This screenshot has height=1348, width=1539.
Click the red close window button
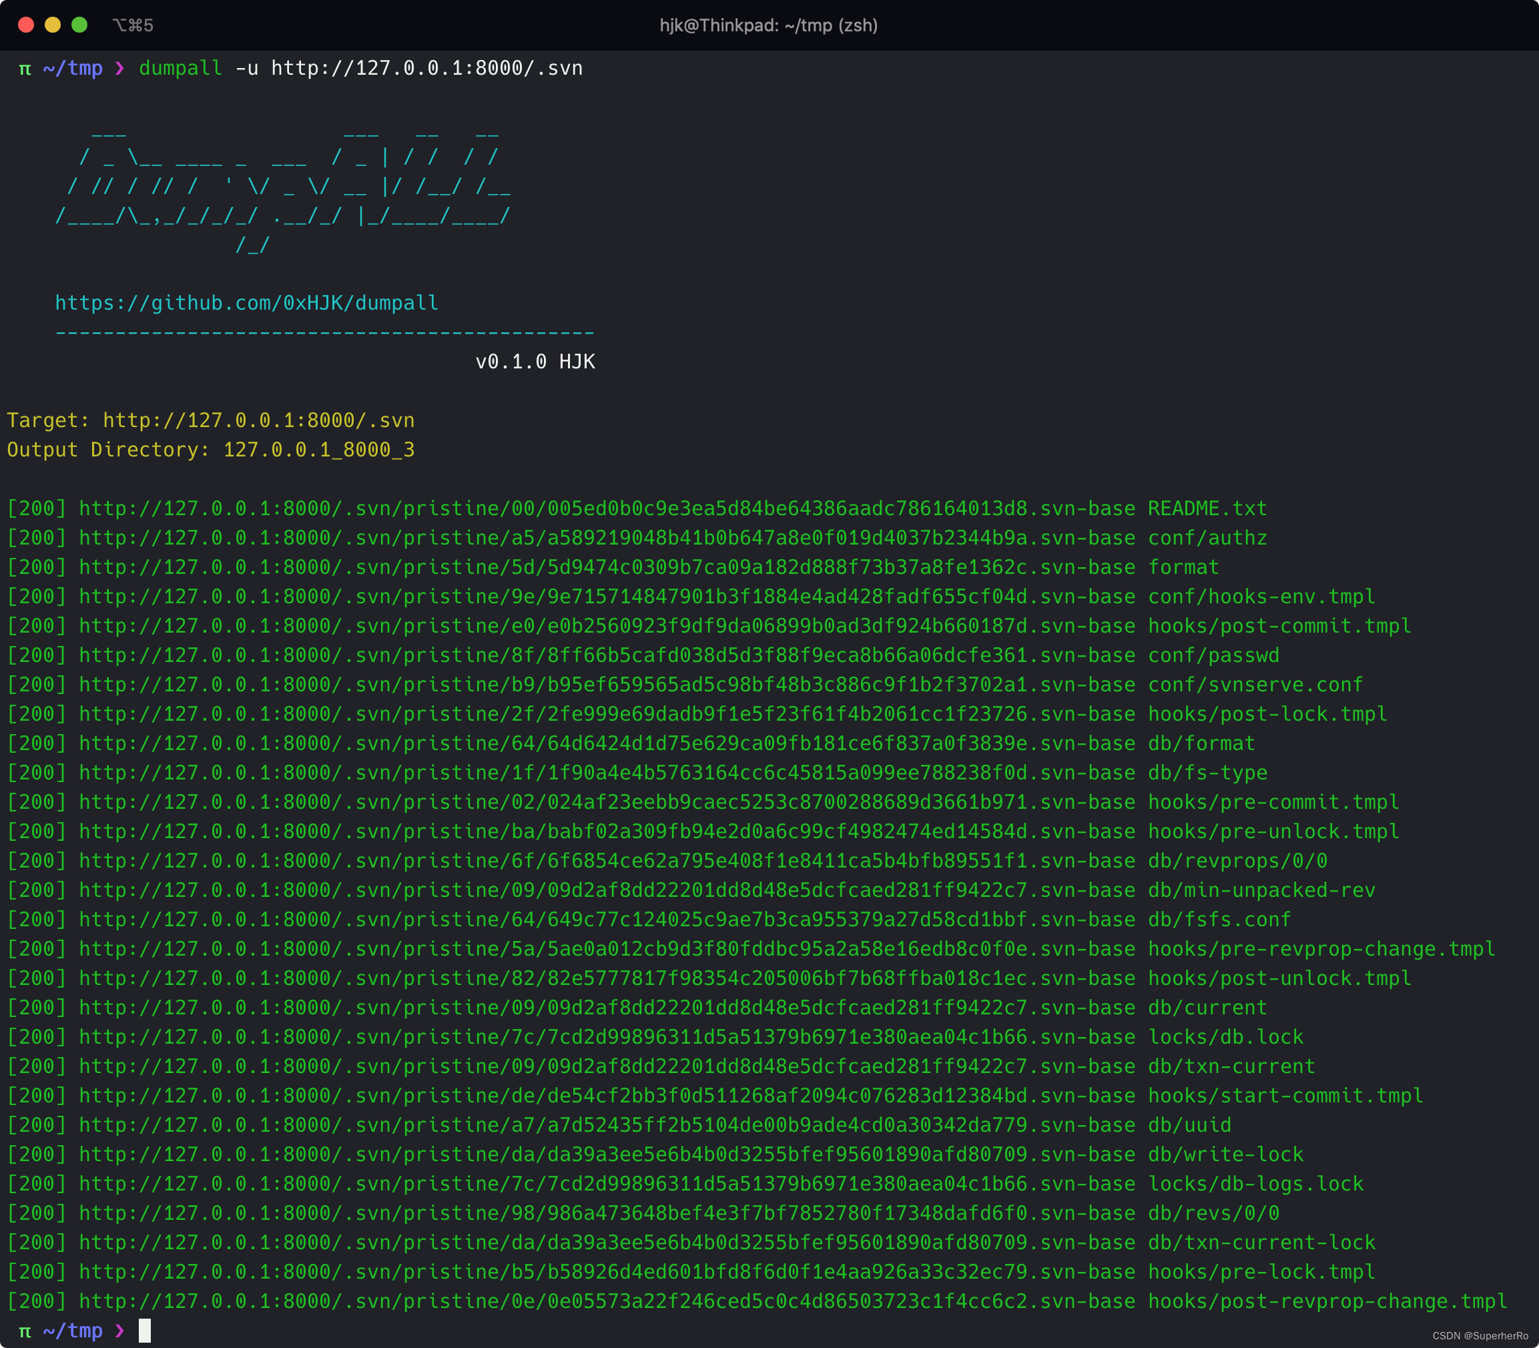(x=26, y=25)
